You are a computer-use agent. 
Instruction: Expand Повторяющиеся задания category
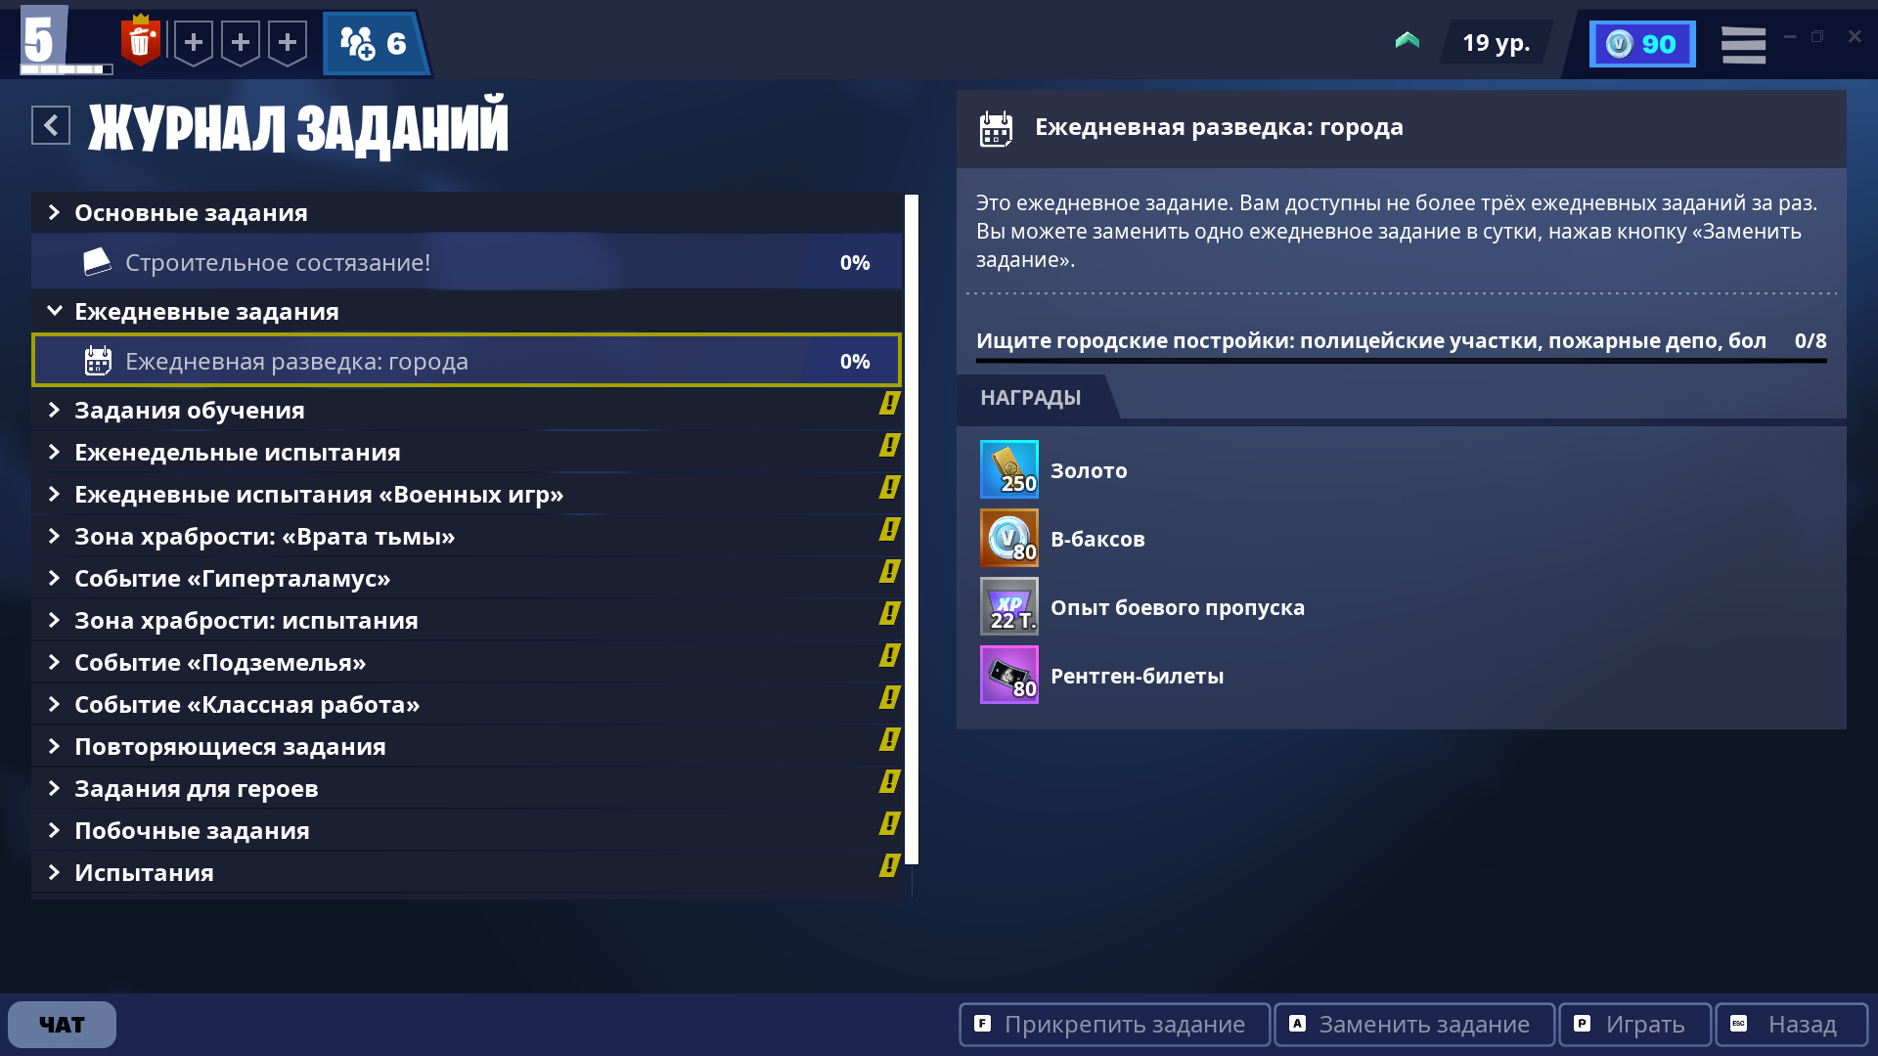(467, 746)
